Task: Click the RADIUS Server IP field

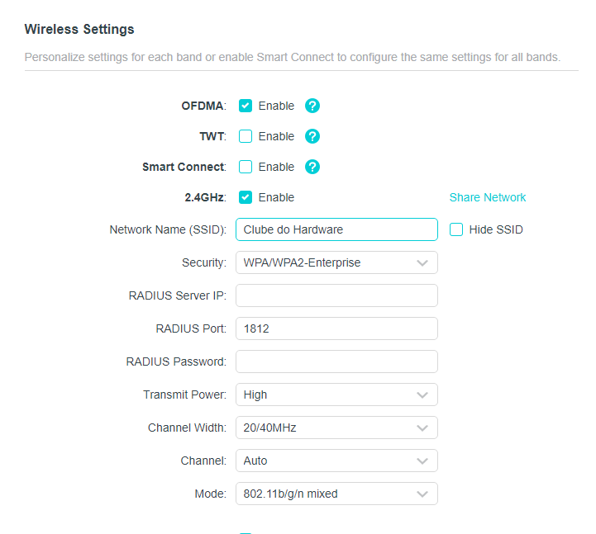Action: 336,295
